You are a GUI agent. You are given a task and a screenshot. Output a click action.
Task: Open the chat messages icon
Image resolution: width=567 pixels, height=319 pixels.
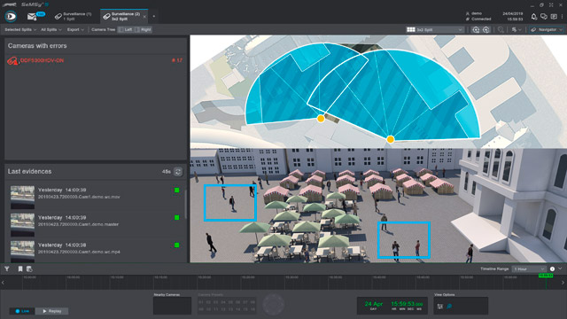[543, 17]
